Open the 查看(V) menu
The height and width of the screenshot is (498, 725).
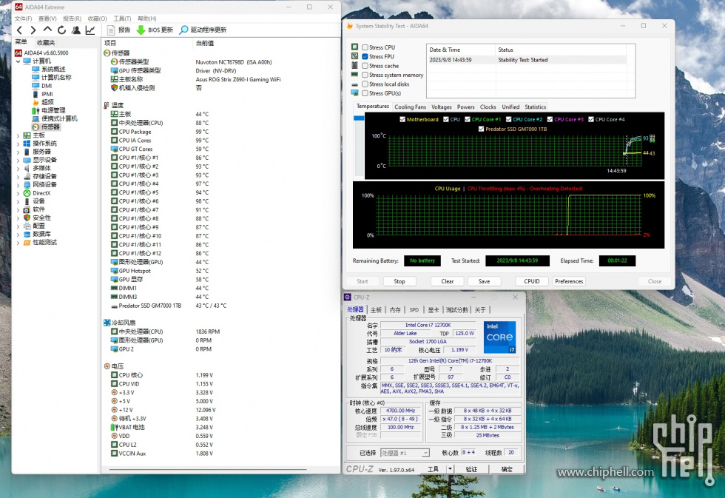click(x=47, y=18)
